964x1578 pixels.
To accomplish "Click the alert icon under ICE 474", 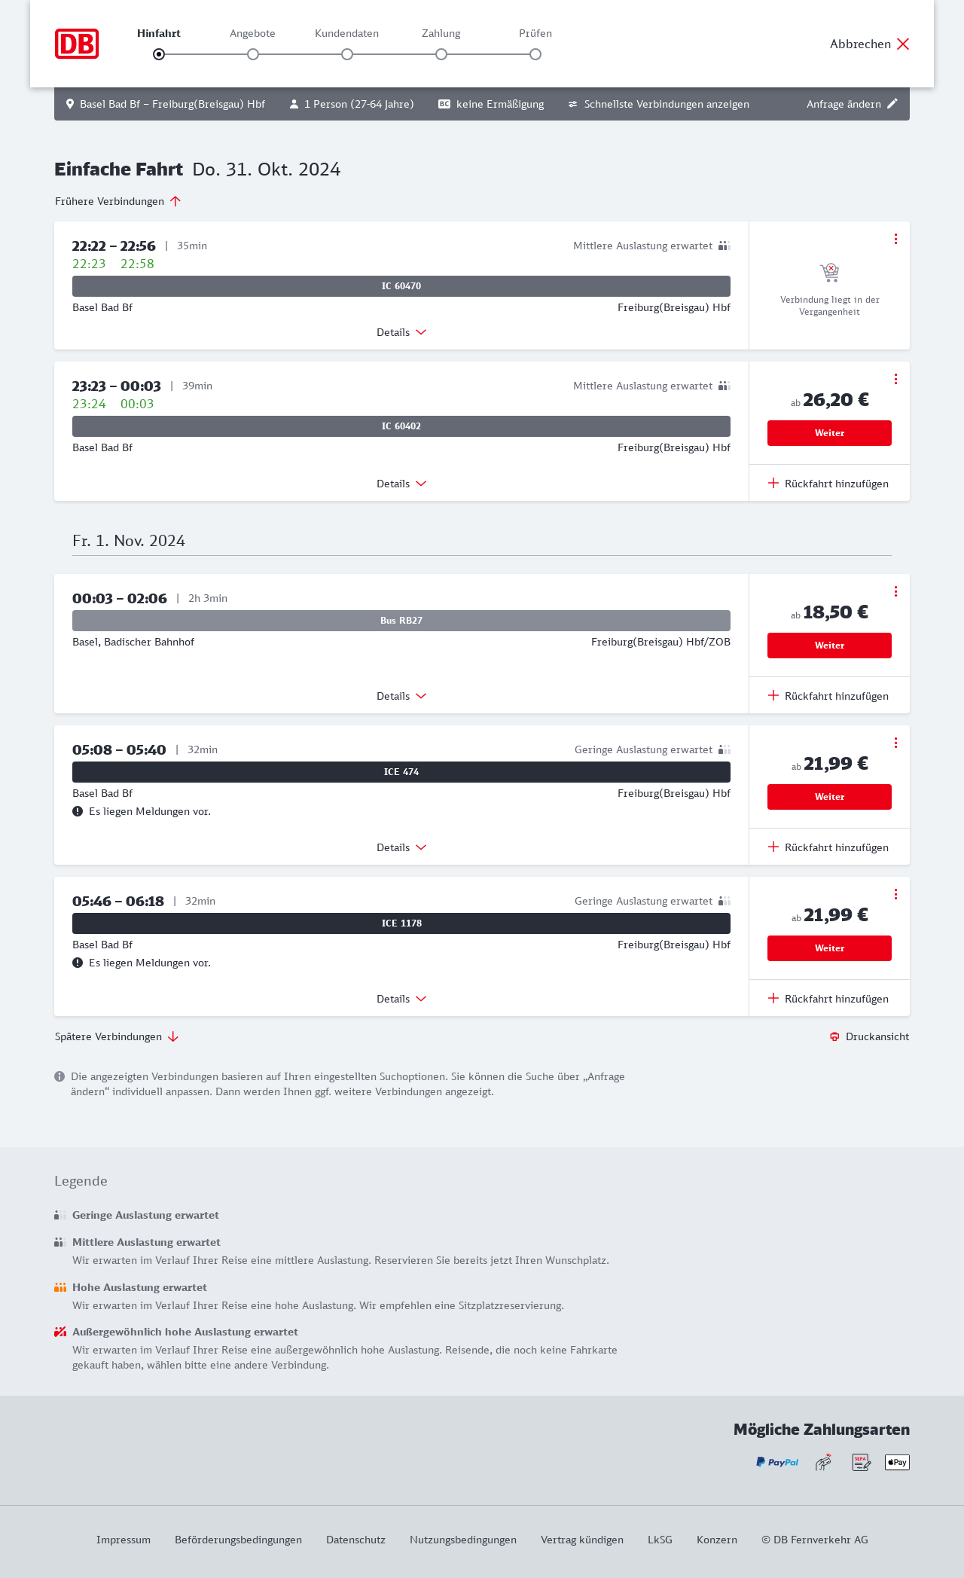I will click(x=78, y=811).
